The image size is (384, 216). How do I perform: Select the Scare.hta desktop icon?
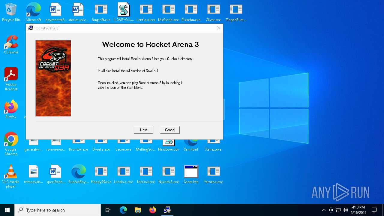point(191,175)
